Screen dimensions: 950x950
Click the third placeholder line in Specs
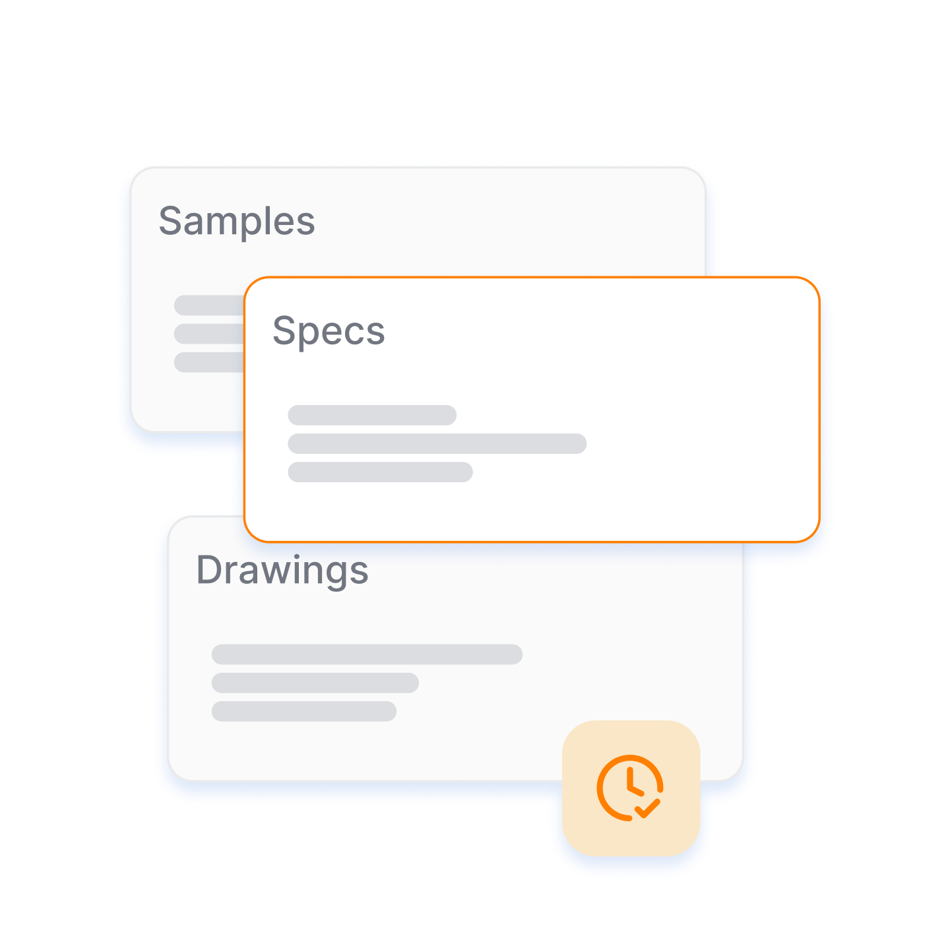click(x=381, y=472)
